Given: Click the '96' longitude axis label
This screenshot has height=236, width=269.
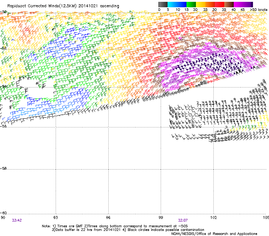Looking at the screenshot, I should 108,217.
